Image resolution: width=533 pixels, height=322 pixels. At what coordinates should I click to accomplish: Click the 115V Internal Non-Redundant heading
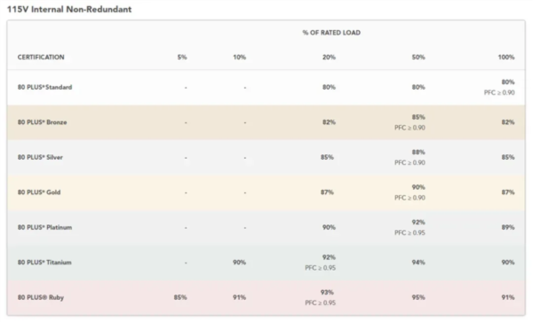70,9
